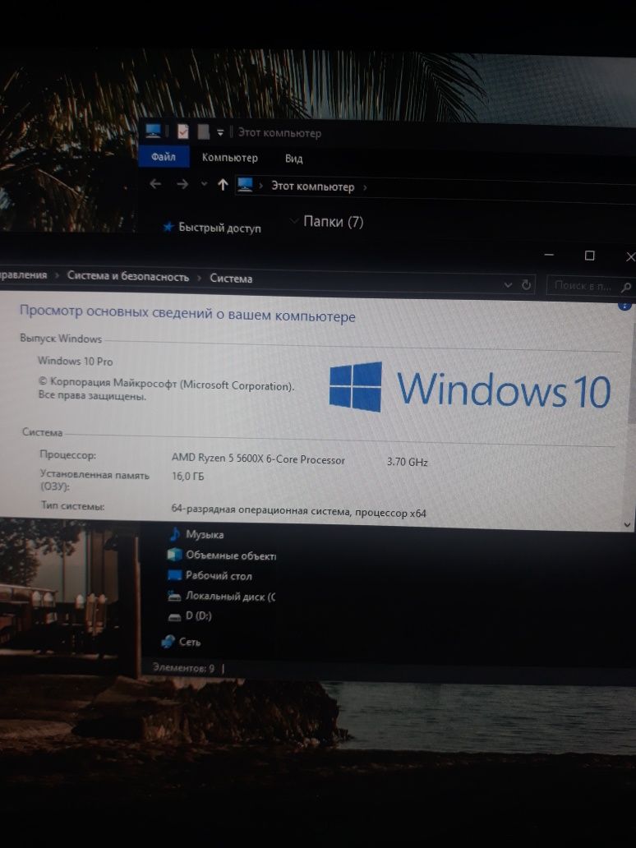Click Система breadcrumb in address bar
636x848 pixels.
tap(231, 279)
